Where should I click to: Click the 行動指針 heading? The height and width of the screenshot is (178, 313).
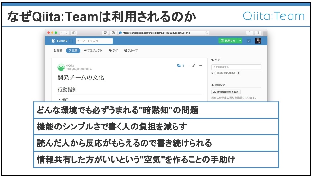pyautogui.click(x=68, y=90)
